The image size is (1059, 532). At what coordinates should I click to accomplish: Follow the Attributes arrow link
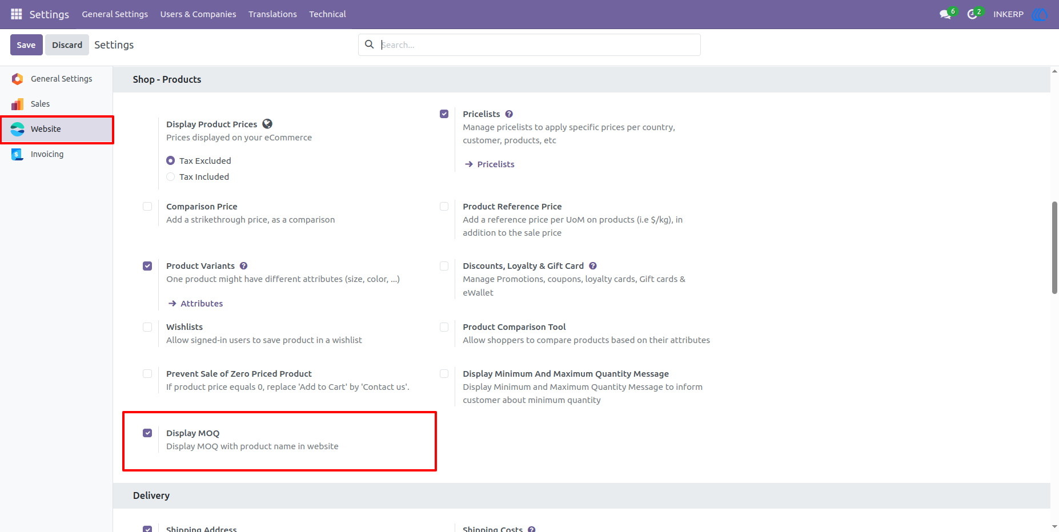[x=195, y=304]
